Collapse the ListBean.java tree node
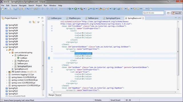This screenshot has width=183, height=102. (13, 56)
